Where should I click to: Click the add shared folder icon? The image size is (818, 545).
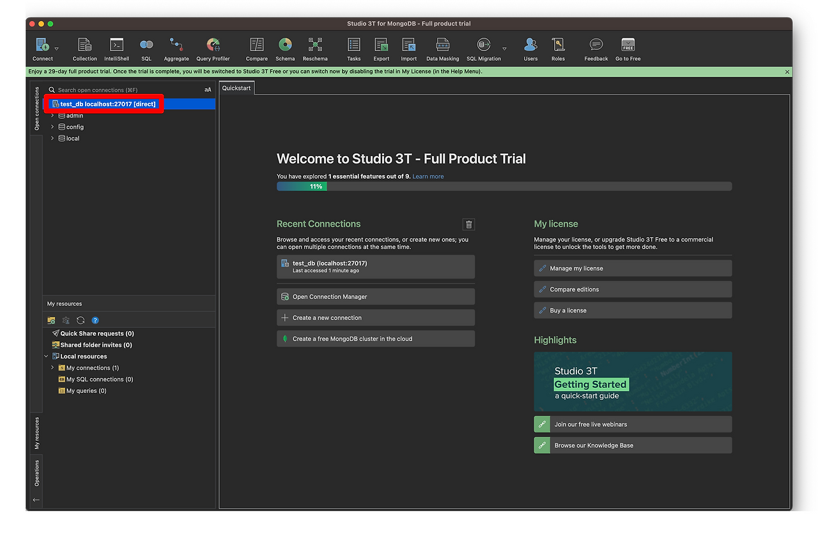(x=51, y=320)
